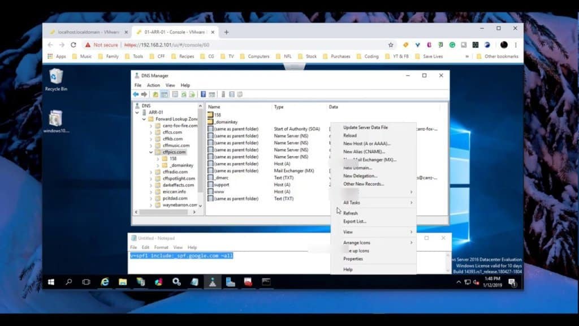Open the Format menu in Notepad
The height and width of the screenshot is (326, 579).
161,247
